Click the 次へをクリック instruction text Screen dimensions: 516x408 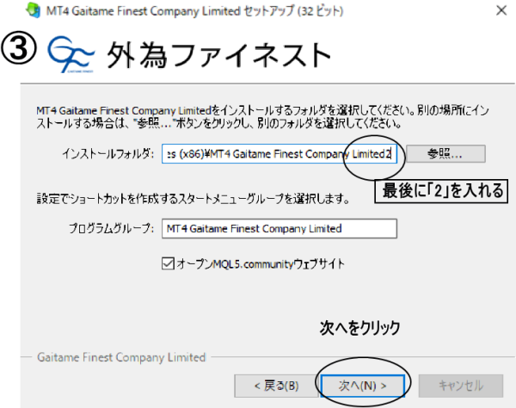pyautogui.click(x=360, y=329)
